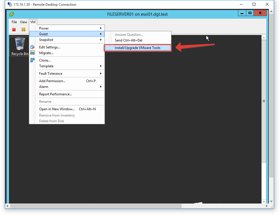The height and width of the screenshot is (215, 280).
Task: Select Migrate... menu entry
Action: (x=67, y=53)
